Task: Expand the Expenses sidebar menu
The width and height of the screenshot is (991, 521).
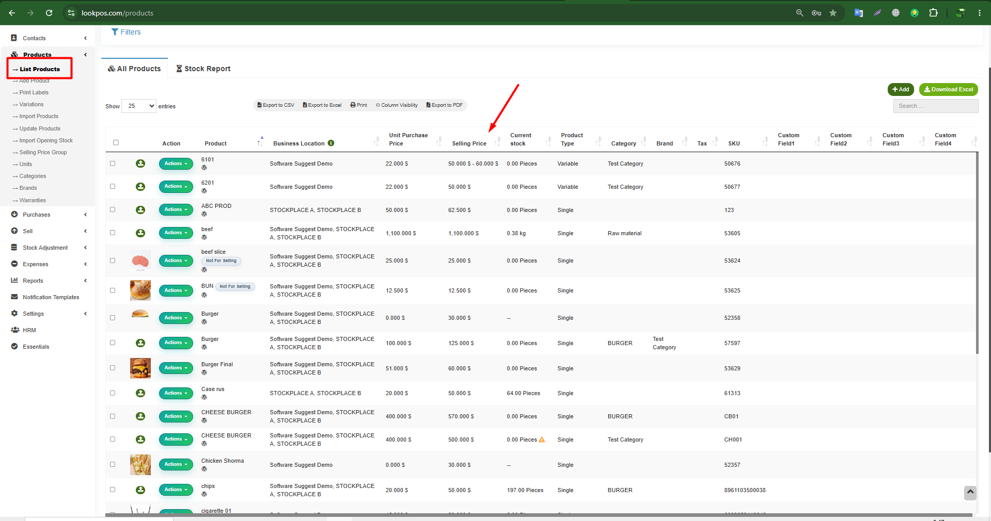Action: coord(49,264)
